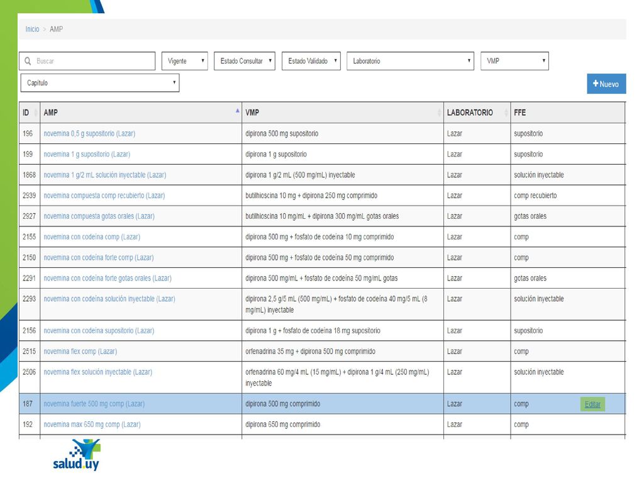Open novemina con codeína forte comp (Lazar)
Viewport: 644px width, 483px height.
[99, 257]
